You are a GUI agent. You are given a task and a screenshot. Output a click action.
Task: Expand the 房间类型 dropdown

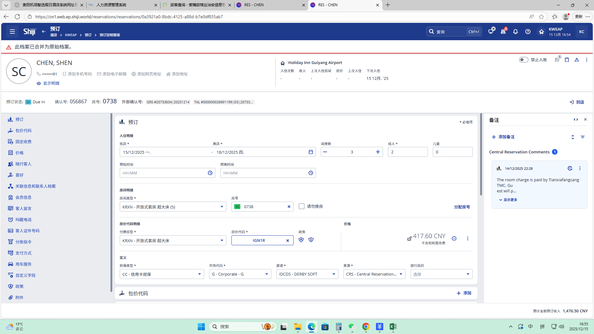pyautogui.click(x=222, y=207)
